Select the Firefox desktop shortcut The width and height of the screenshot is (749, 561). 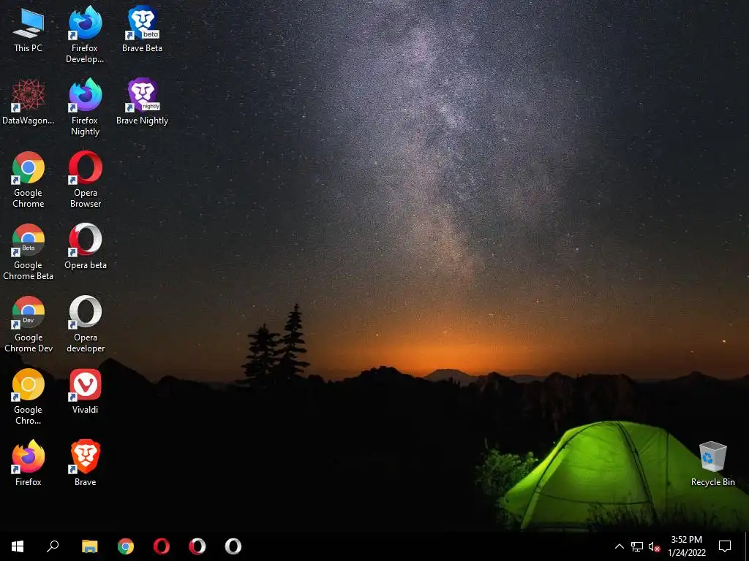click(x=29, y=463)
